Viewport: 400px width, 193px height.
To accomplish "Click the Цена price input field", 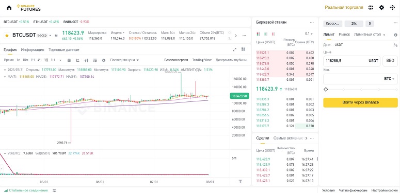I will click(352, 61).
